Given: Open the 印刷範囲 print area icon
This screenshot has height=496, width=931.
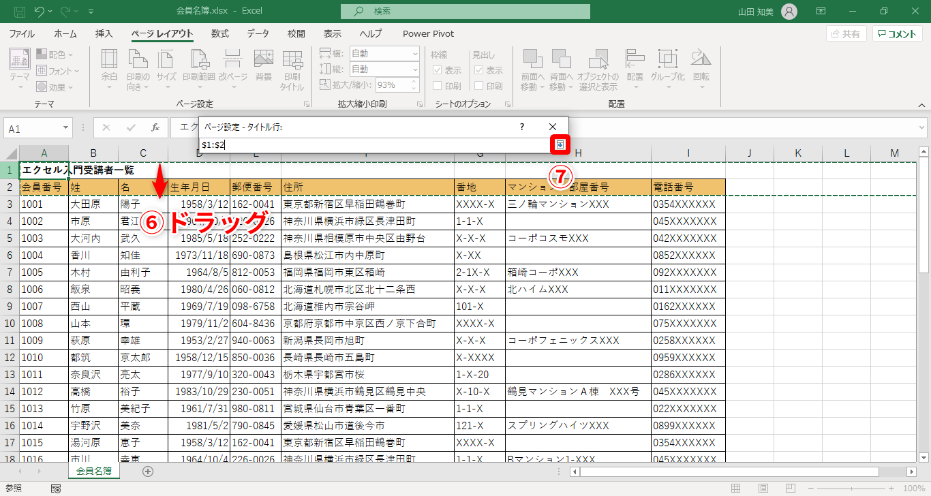Looking at the screenshot, I should tap(198, 70).
